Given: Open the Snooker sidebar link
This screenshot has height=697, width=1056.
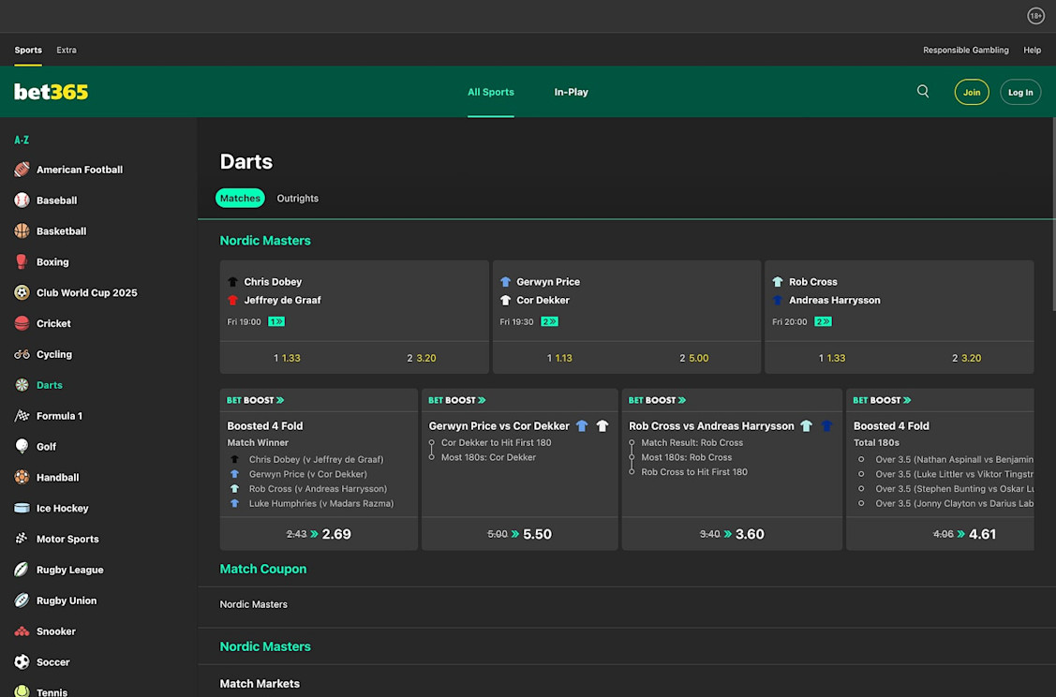Looking at the screenshot, I should tap(56, 631).
